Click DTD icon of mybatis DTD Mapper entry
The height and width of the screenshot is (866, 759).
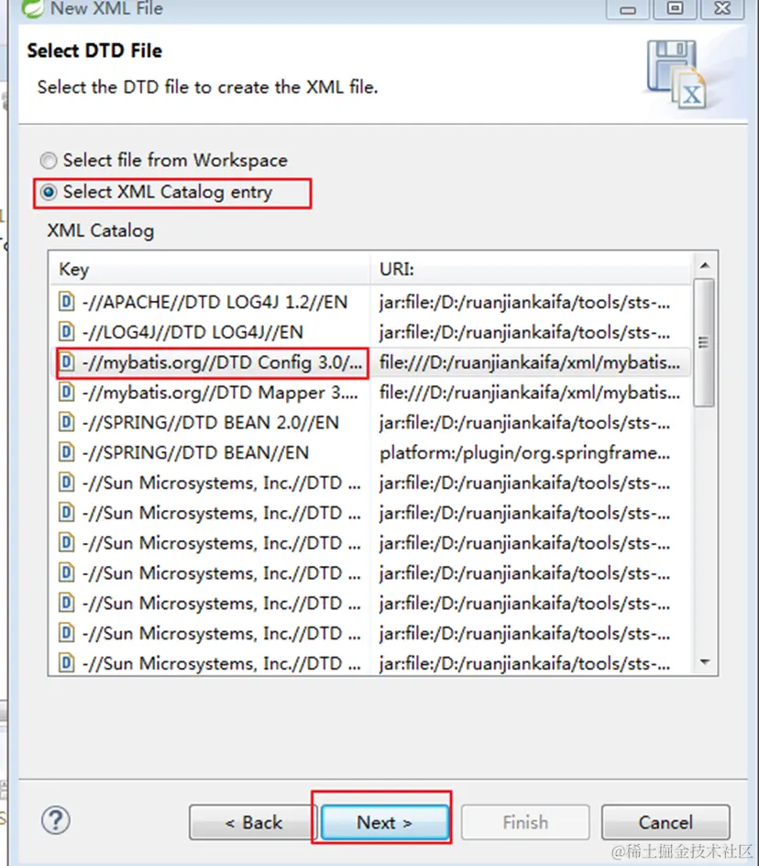click(66, 392)
